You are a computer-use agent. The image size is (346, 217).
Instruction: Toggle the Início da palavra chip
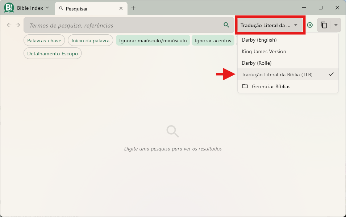(x=91, y=41)
